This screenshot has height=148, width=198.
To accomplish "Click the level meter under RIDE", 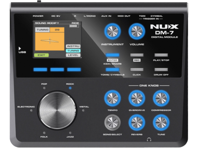I will pos(74,26).
